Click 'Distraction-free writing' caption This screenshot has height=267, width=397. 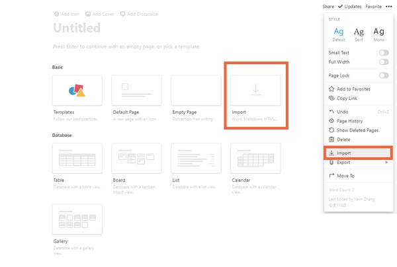[193, 118]
